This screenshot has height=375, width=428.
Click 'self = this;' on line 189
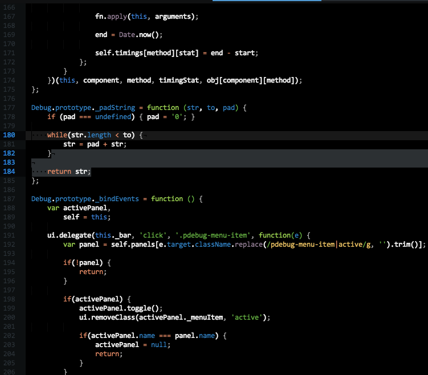click(87, 217)
